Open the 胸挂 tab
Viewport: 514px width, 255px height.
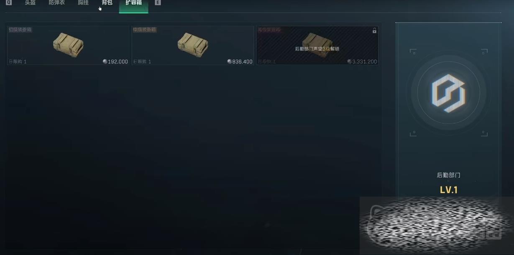(x=83, y=3)
